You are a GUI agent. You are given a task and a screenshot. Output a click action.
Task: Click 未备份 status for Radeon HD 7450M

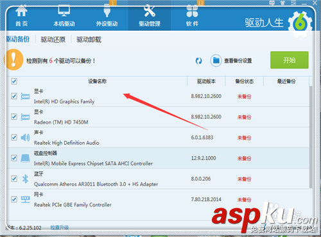(x=244, y=117)
